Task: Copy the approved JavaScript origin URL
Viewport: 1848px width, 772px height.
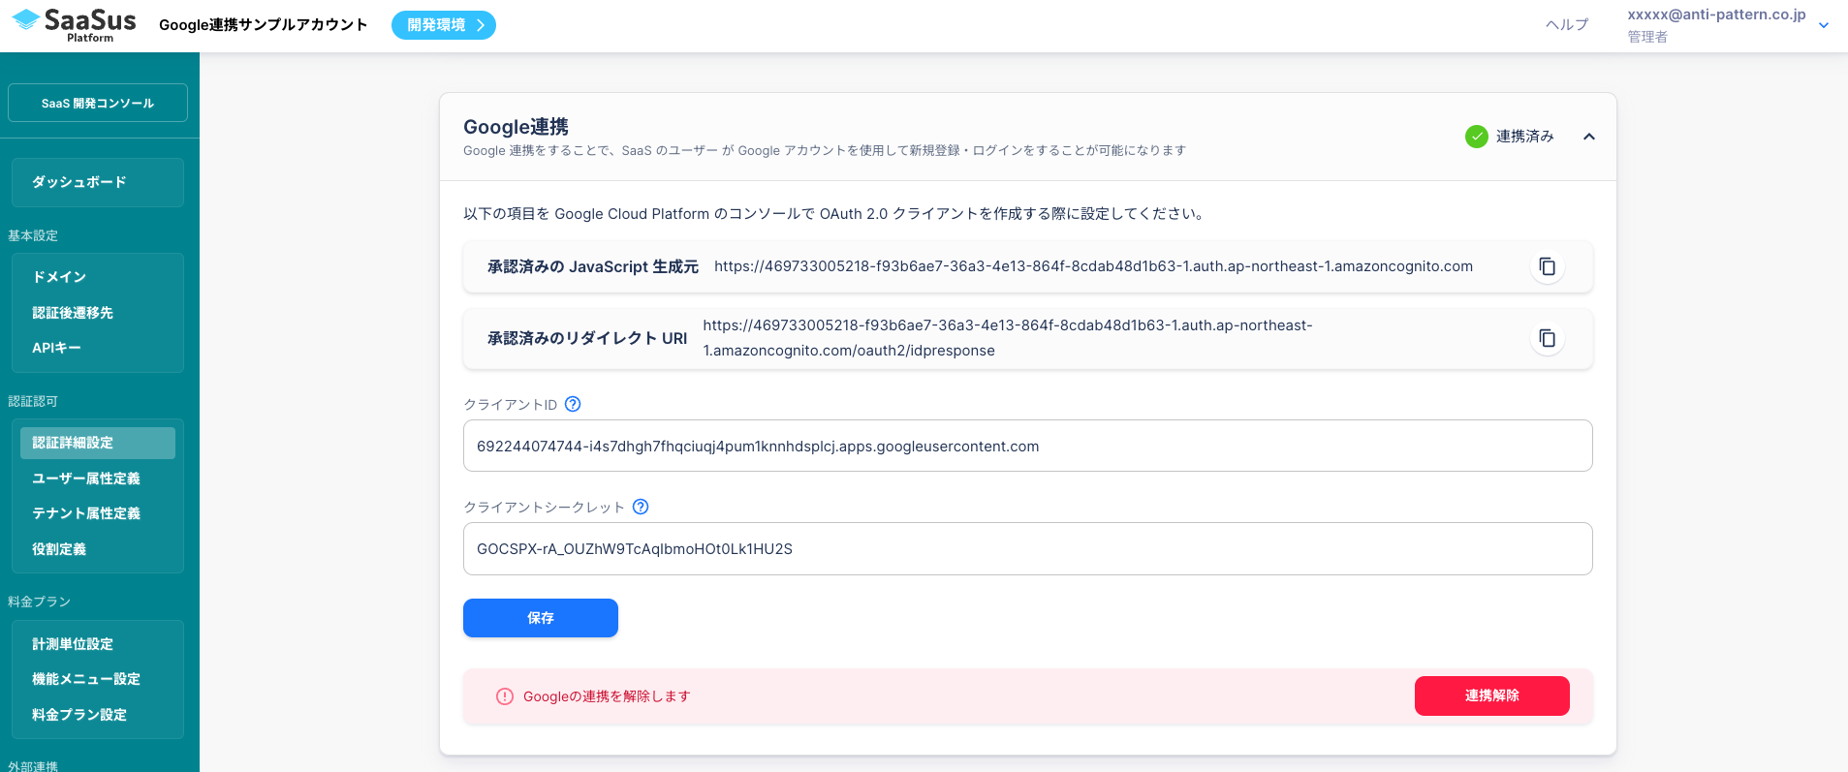Action: [x=1548, y=266]
